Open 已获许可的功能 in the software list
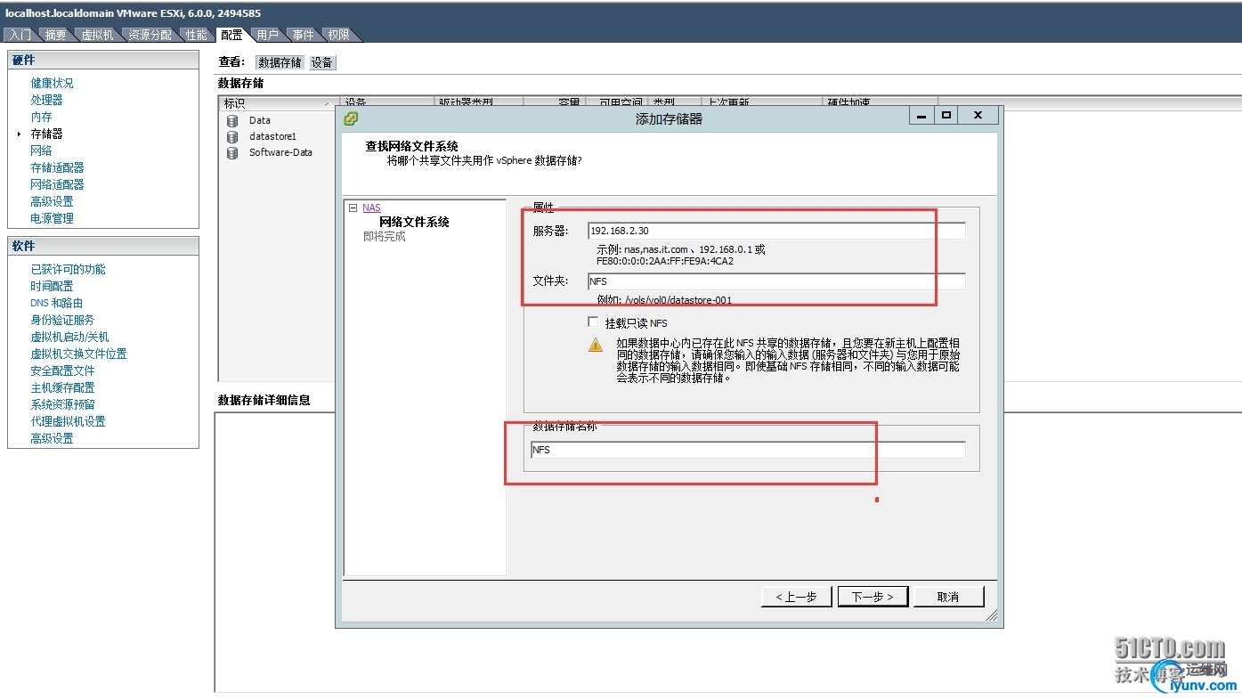Viewport: 1242px width, 700px height. tap(69, 269)
